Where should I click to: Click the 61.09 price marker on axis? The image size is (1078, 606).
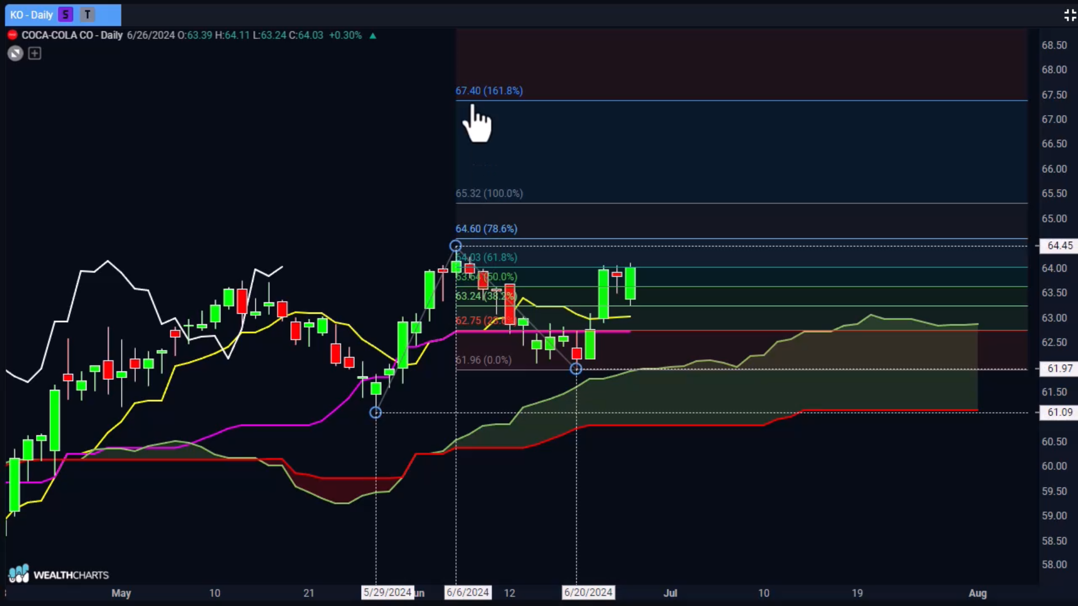coord(1059,412)
